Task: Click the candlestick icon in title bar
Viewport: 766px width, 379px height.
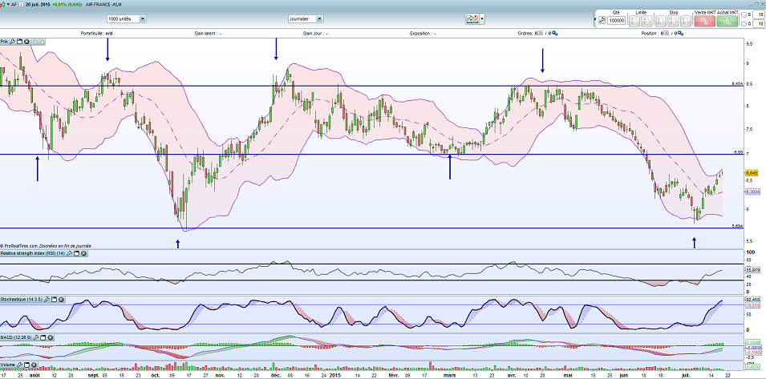Action: pyautogui.click(x=2, y=4)
